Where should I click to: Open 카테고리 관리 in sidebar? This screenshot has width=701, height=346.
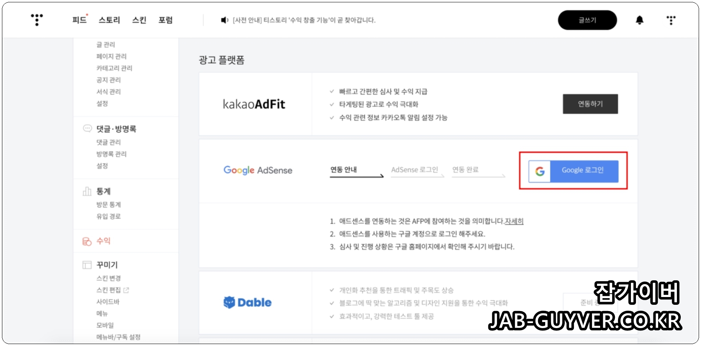point(114,68)
